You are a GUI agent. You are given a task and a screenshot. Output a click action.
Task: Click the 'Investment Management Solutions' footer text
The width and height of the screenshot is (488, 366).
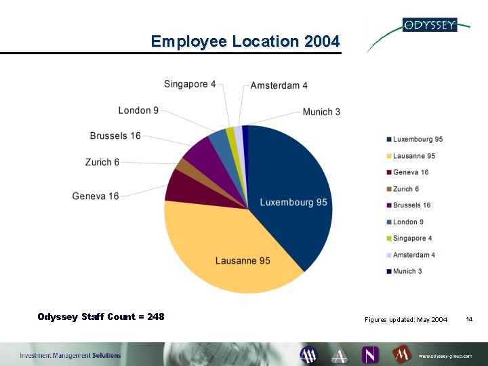point(70,355)
